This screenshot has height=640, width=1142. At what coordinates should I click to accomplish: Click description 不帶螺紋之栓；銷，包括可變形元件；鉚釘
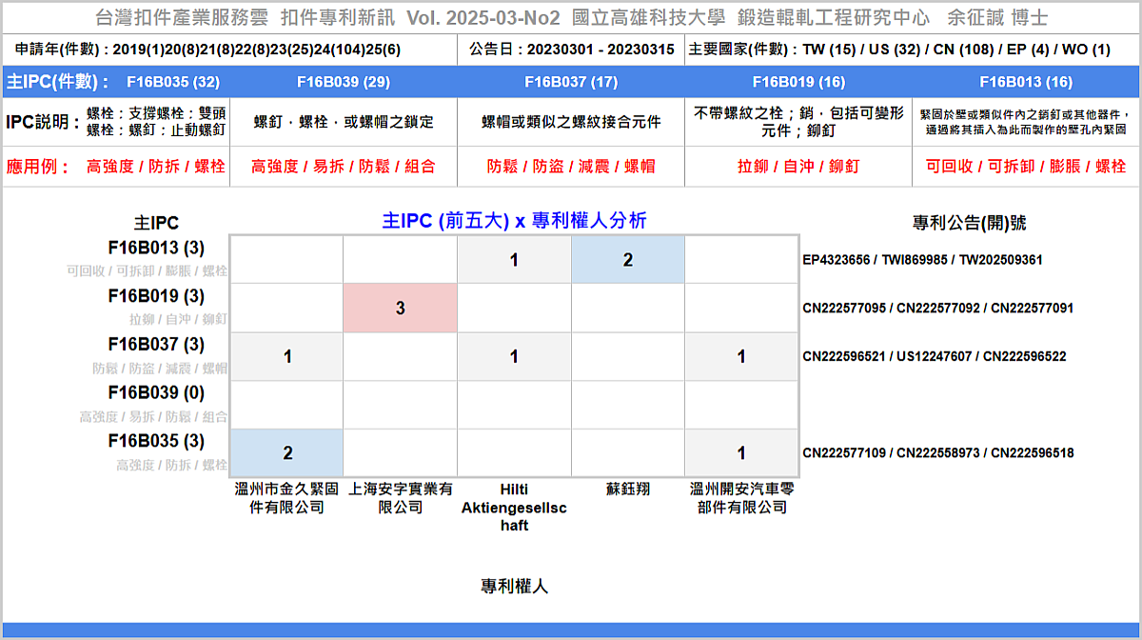[798, 121]
